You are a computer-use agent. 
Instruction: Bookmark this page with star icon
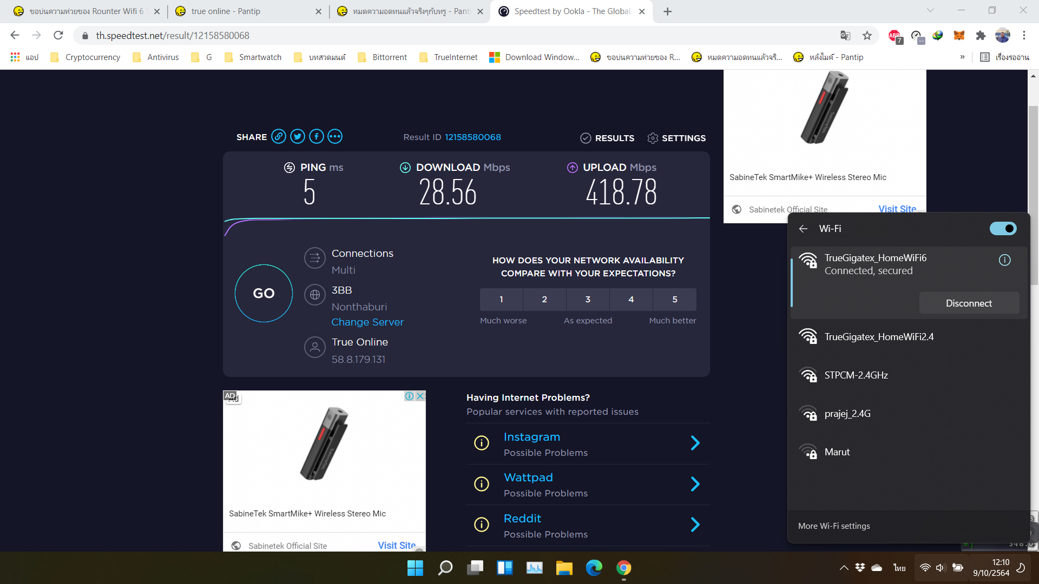coord(867,36)
